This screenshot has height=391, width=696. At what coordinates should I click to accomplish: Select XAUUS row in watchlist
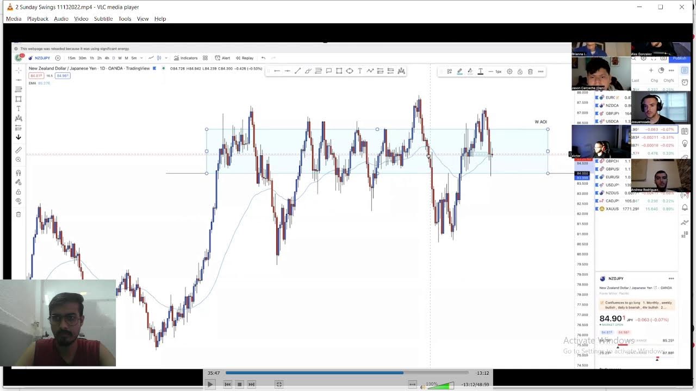click(x=636, y=209)
